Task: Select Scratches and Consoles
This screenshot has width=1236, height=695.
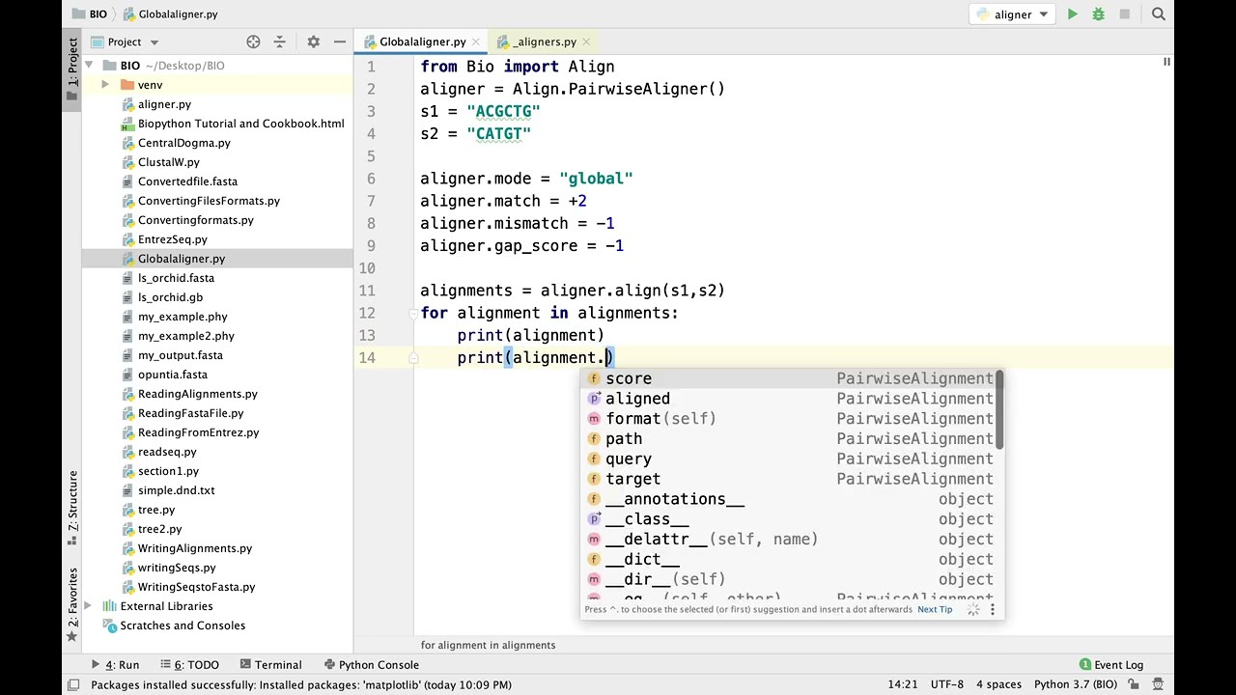Action: click(183, 625)
